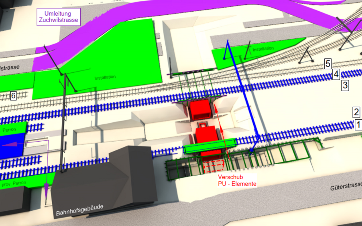
Task: Select track number 5 label
Action: click(328, 64)
